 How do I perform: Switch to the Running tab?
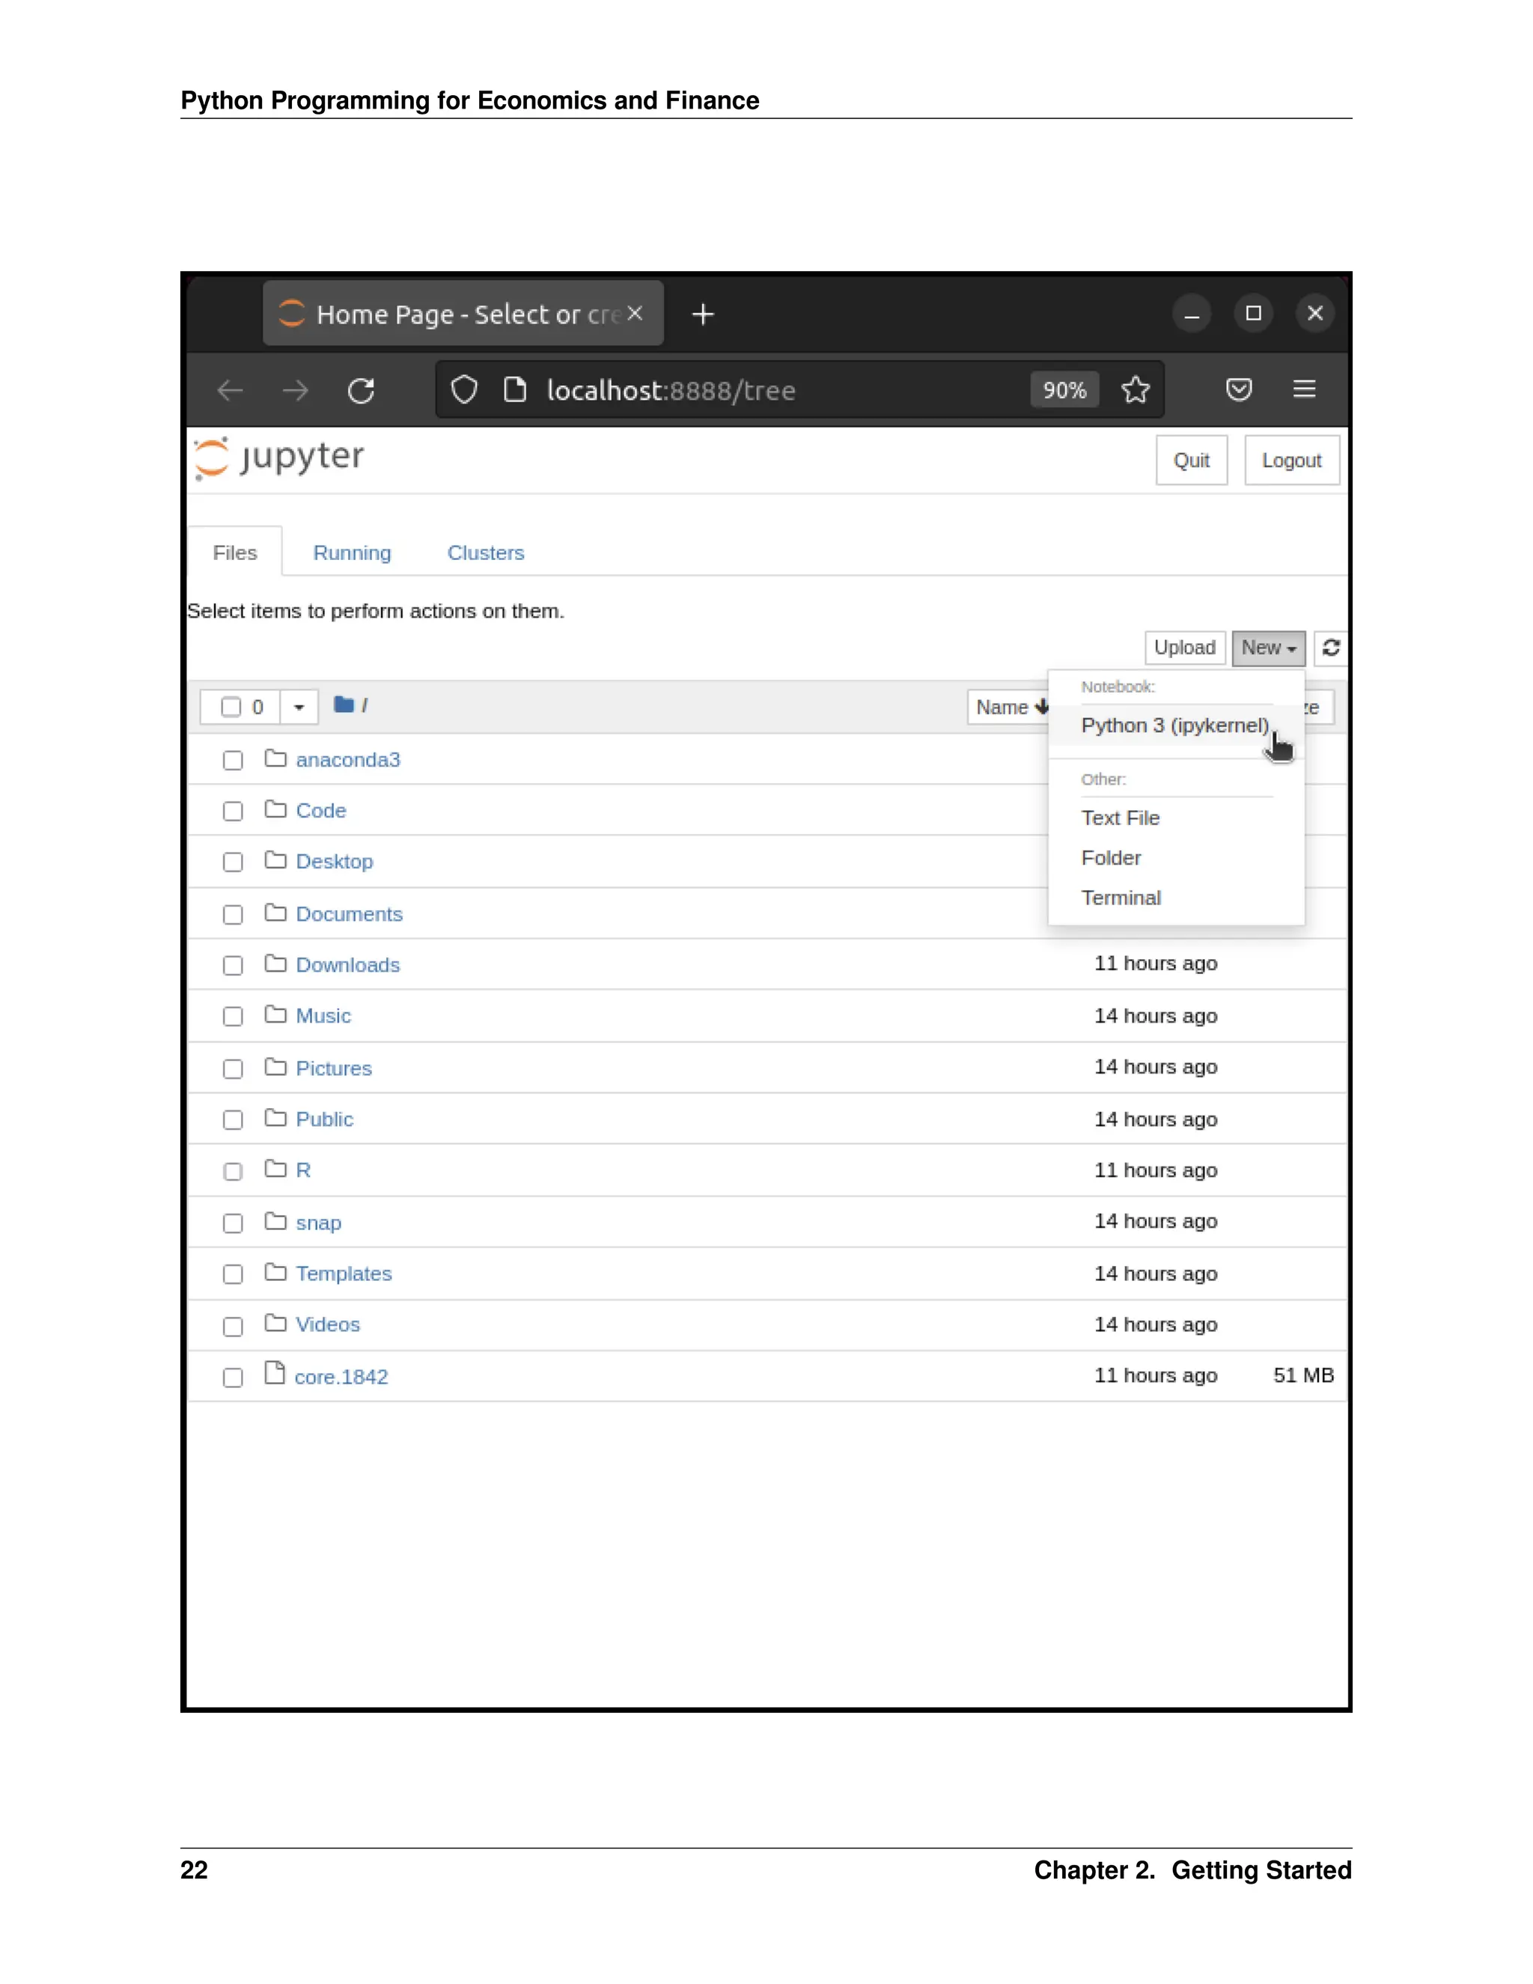tap(352, 553)
